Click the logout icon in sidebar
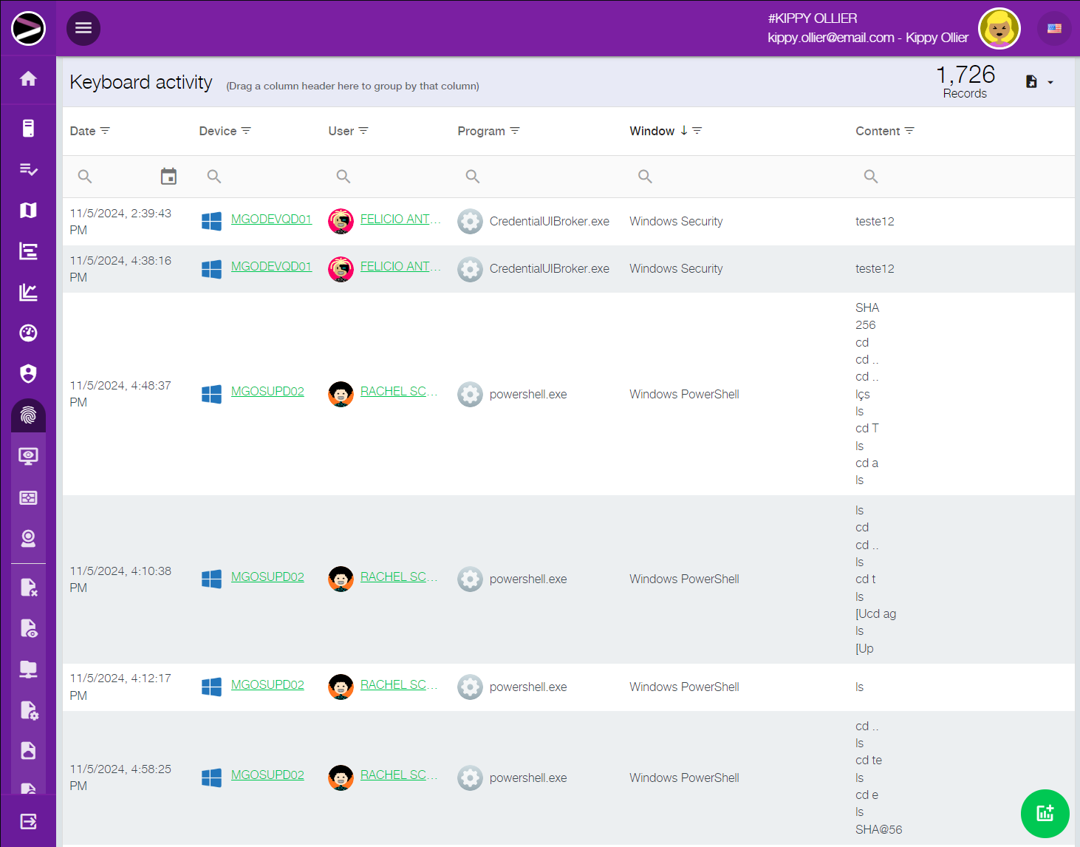1080x847 pixels. pyautogui.click(x=28, y=821)
